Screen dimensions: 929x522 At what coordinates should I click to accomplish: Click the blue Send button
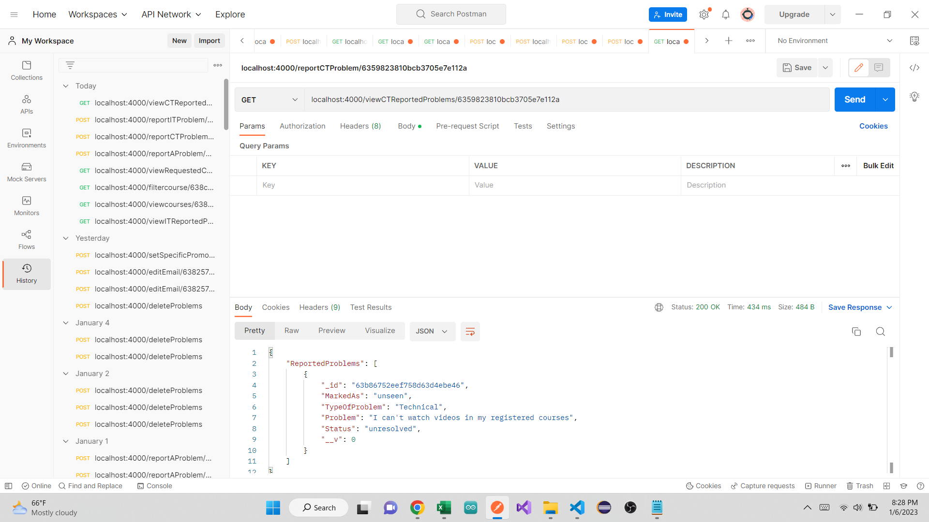point(855,100)
